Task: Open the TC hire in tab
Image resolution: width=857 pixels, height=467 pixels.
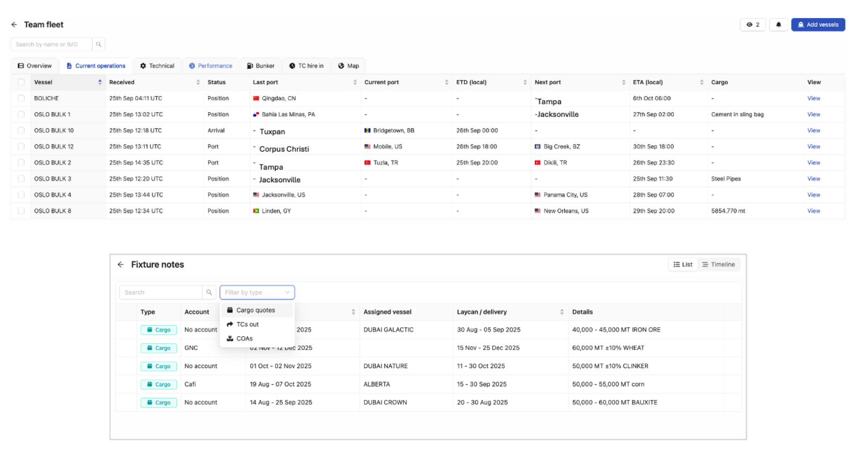Action: click(x=306, y=66)
